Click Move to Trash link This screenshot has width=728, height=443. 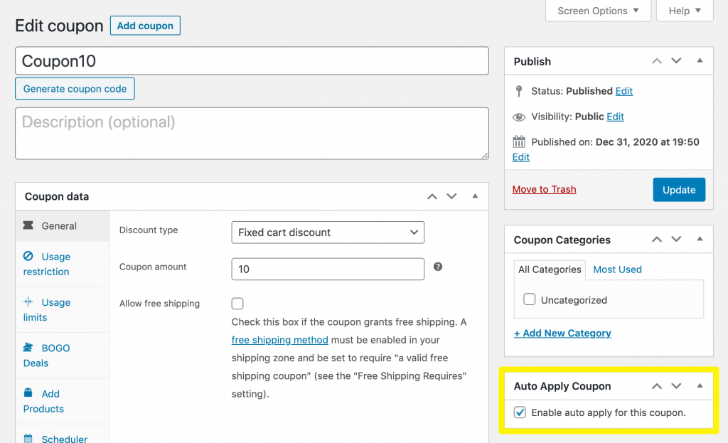point(544,189)
